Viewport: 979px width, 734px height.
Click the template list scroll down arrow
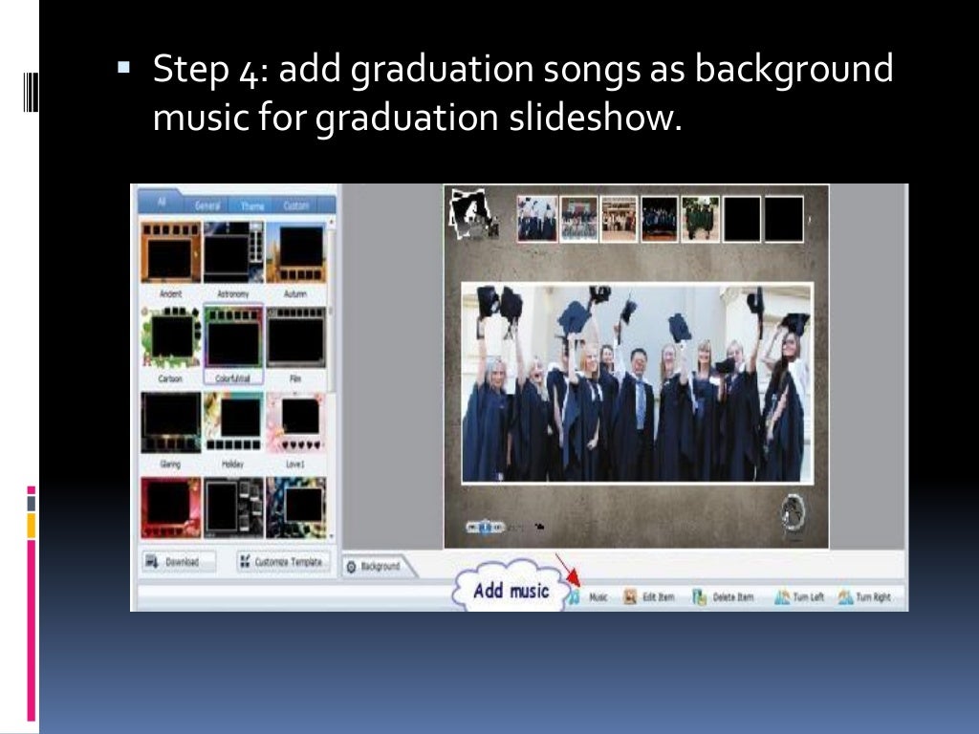331,535
